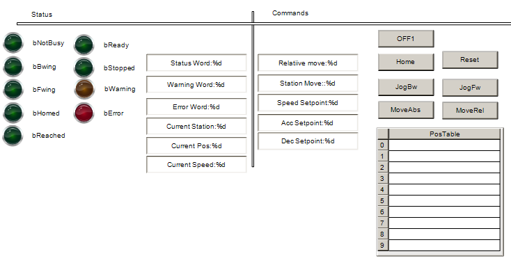The width and height of the screenshot is (511, 263).
Task: Click the Home button
Action: (x=406, y=62)
